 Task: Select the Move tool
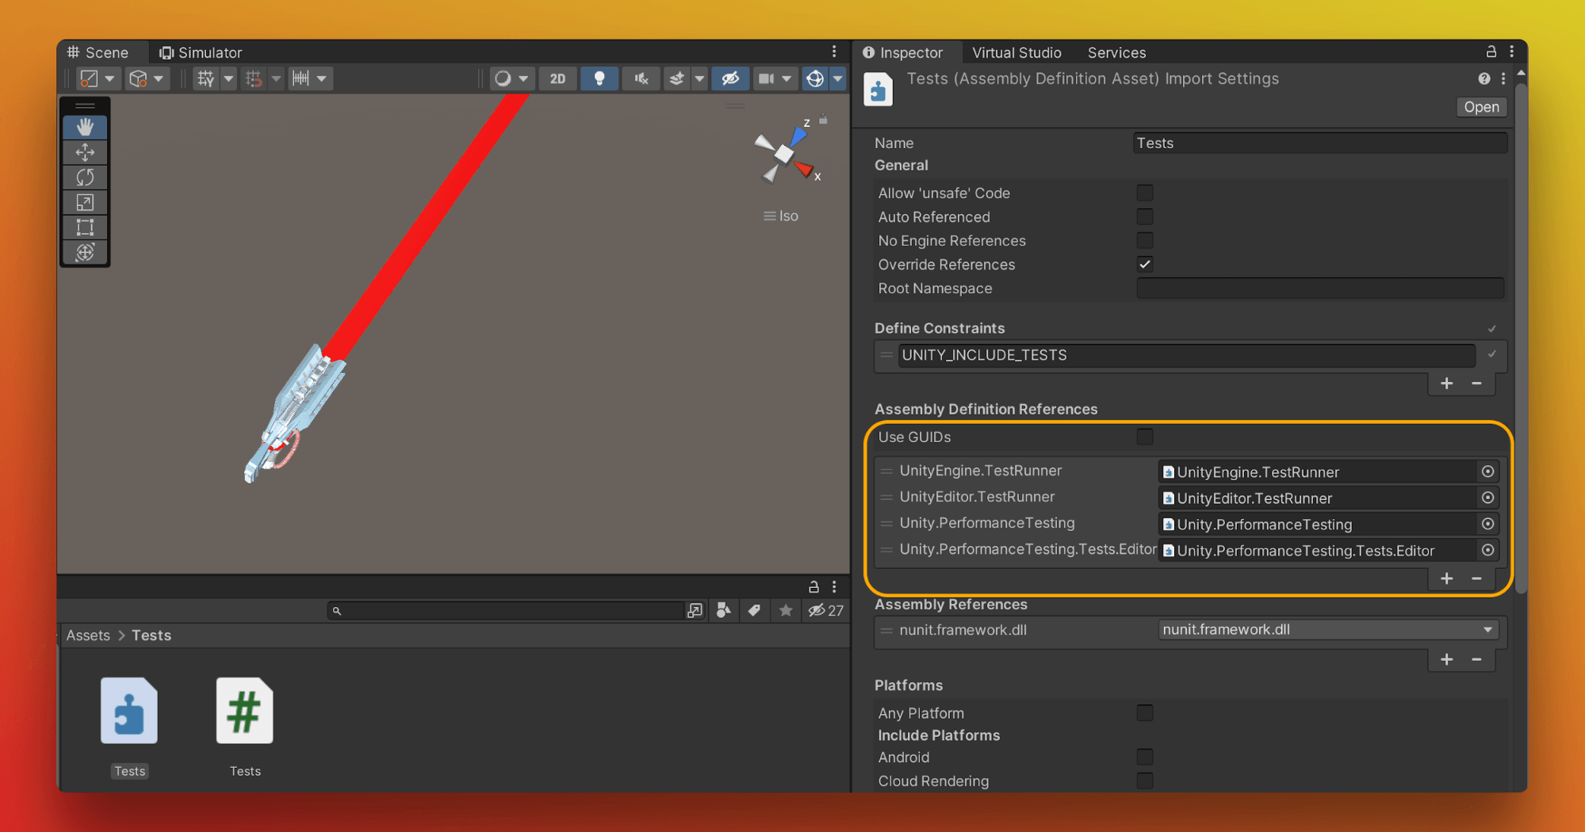click(85, 152)
